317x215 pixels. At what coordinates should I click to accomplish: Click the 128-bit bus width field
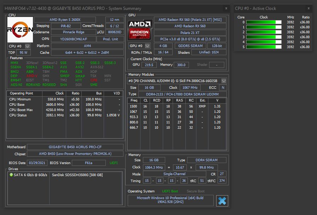point(217,46)
